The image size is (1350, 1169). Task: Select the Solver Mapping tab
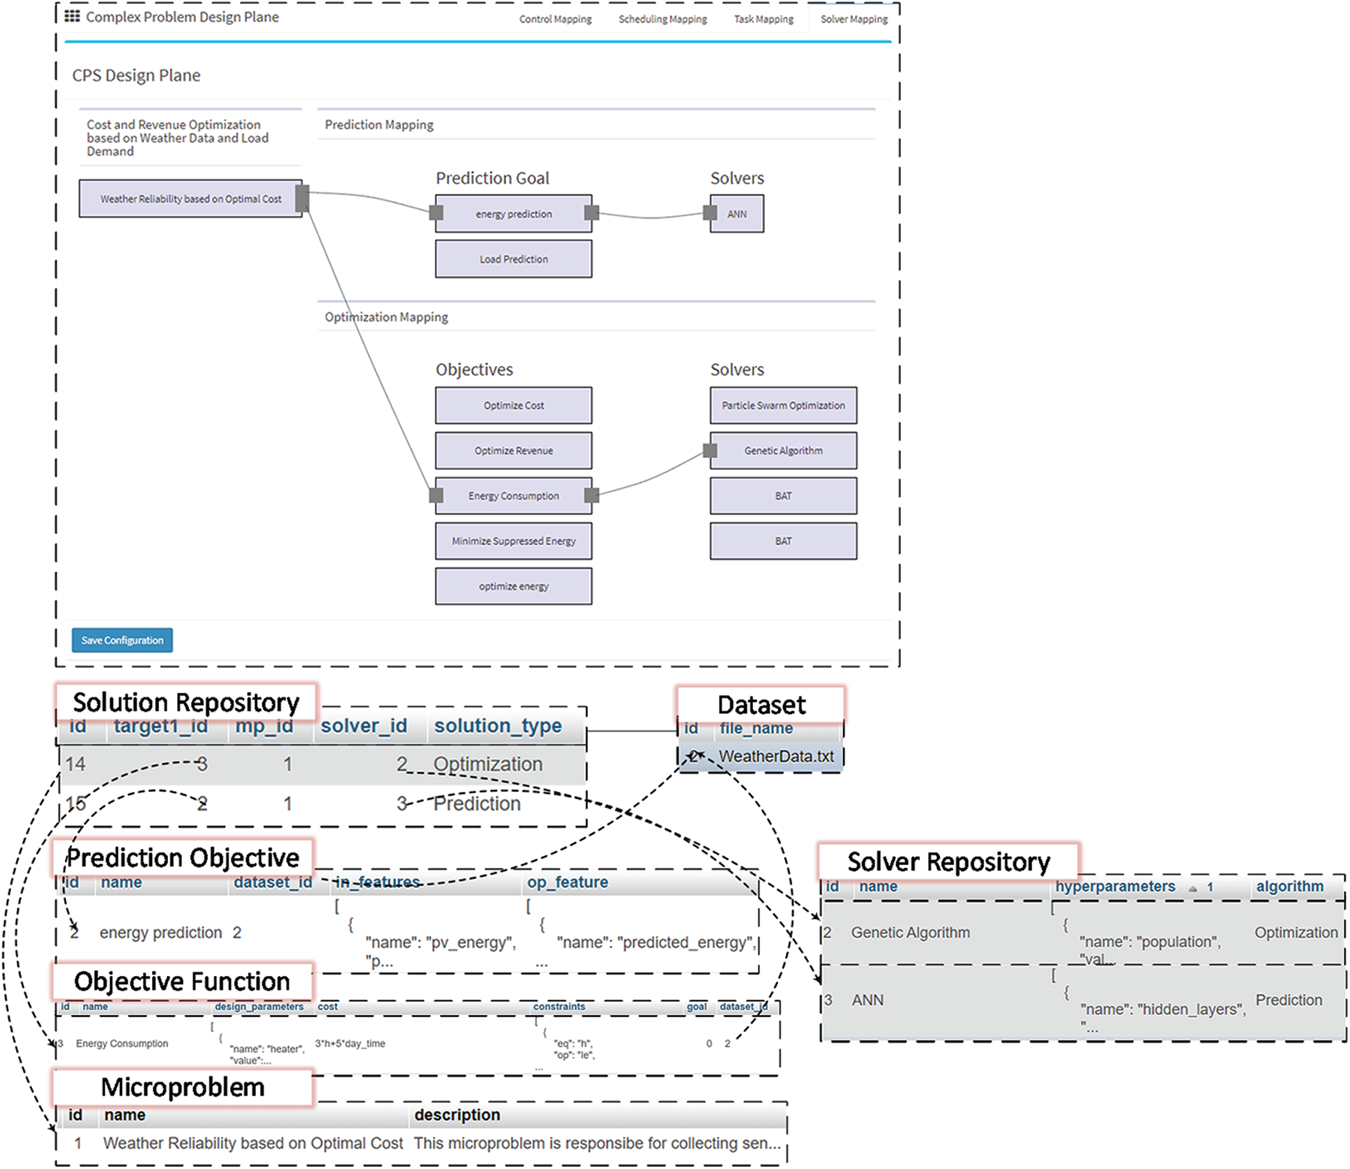854,20
